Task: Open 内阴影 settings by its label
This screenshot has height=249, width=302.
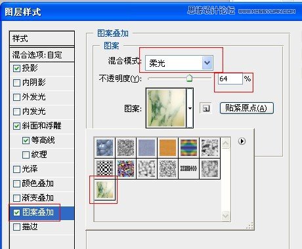Action: pos(34,83)
